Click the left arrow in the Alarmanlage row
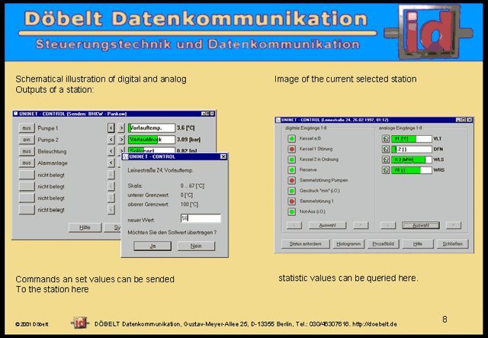This screenshot has height=338, width=488. [111, 163]
